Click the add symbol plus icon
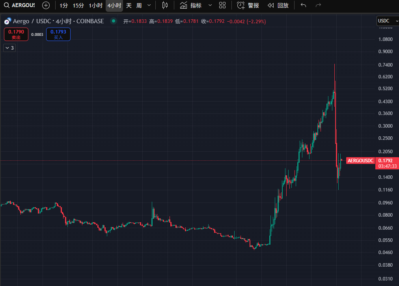 (x=46, y=6)
